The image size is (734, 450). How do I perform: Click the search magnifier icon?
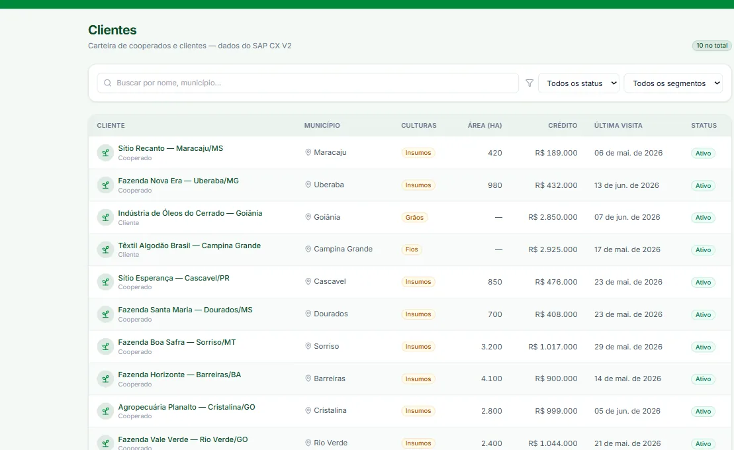[x=108, y=83]
